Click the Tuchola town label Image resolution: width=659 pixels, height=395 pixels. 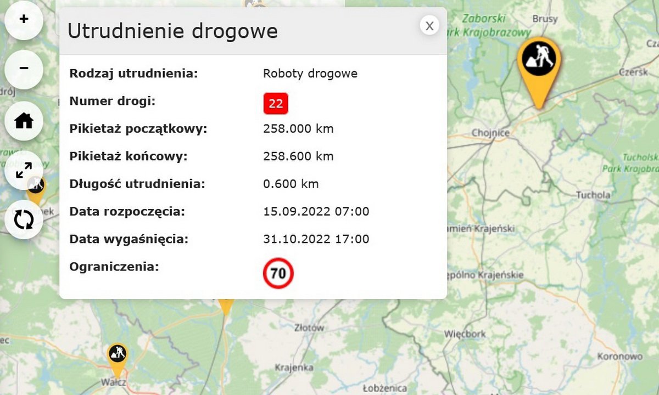(x=593, y=195)
